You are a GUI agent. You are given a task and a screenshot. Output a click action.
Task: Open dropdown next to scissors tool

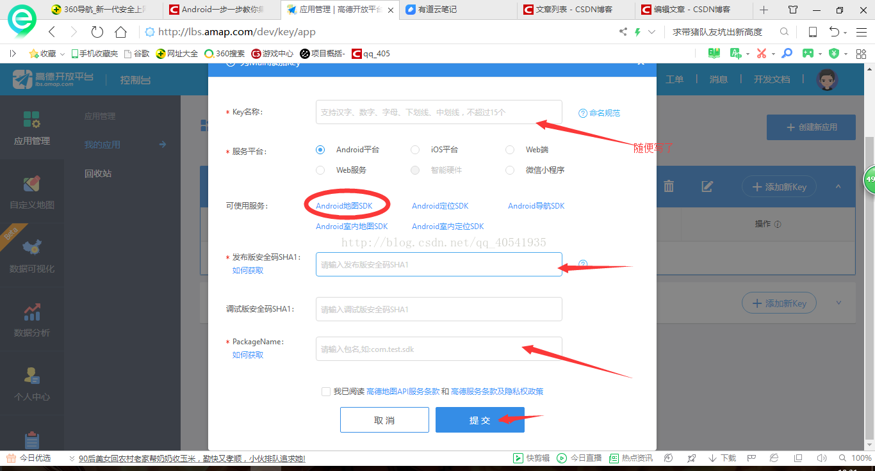773,54
